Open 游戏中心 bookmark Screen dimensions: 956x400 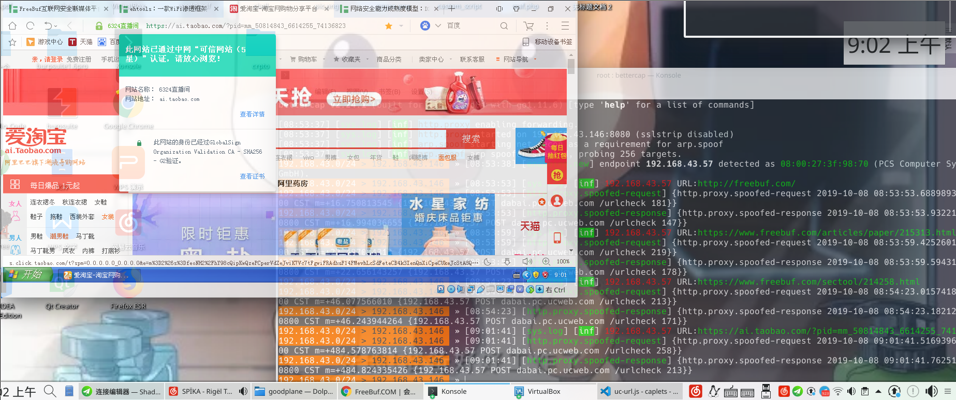[45, 42]
